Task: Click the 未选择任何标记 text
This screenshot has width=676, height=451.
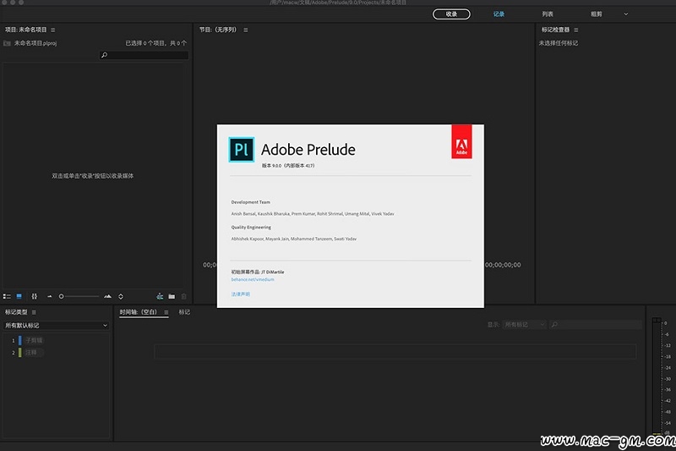Action: tap(559, 43)
